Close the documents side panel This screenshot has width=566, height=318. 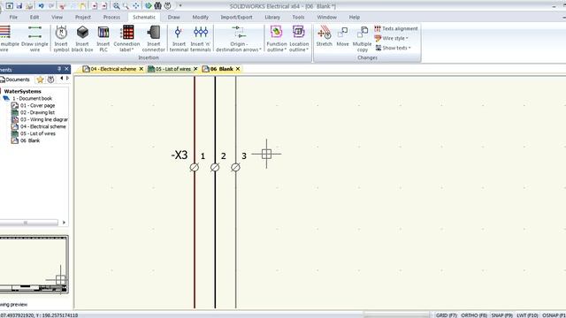pyautogui.click(x=66, y=69)
